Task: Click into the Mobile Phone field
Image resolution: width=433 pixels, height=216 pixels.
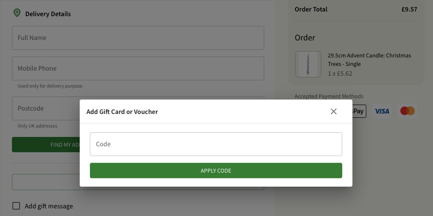Action: pyautogui.click(x=138, y=68)
